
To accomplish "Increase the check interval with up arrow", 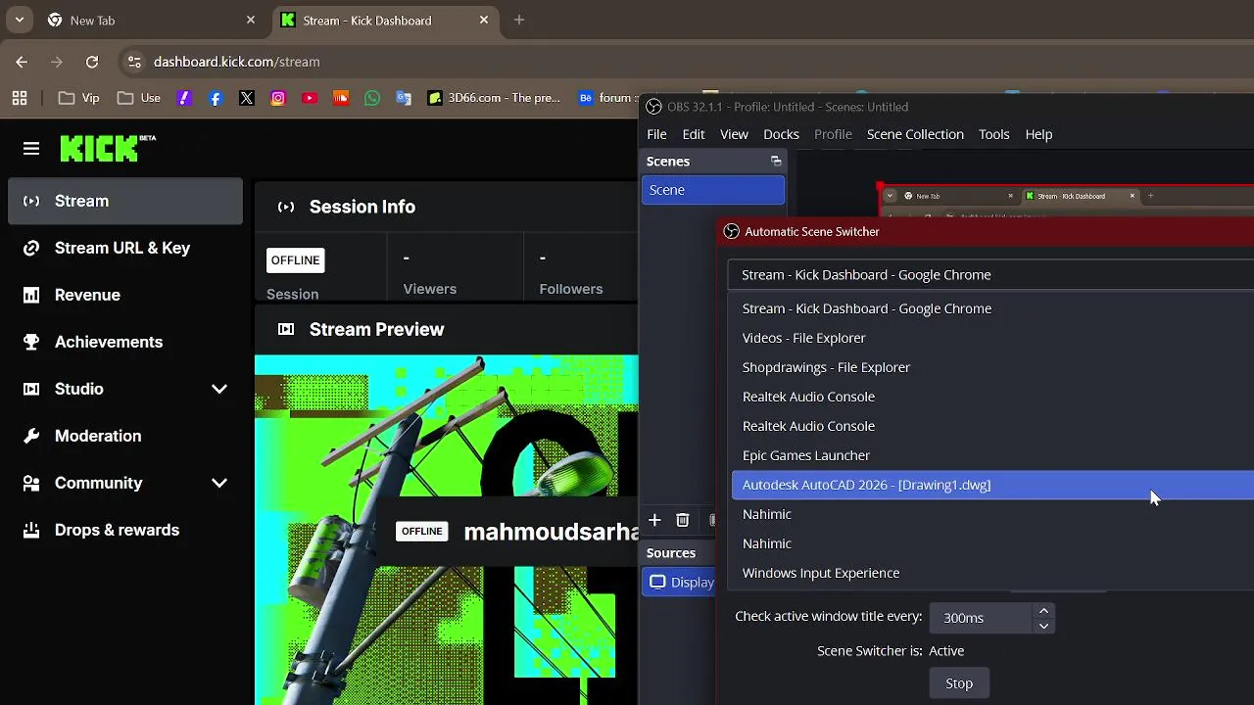I will pyautogui.click(x=1043, y=611).
